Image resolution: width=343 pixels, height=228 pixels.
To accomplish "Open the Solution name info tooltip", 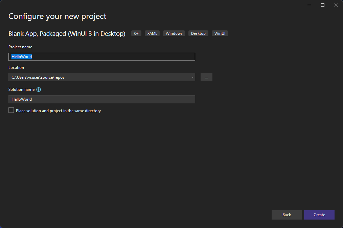I will pyautogui.click(x=38, y=90).
